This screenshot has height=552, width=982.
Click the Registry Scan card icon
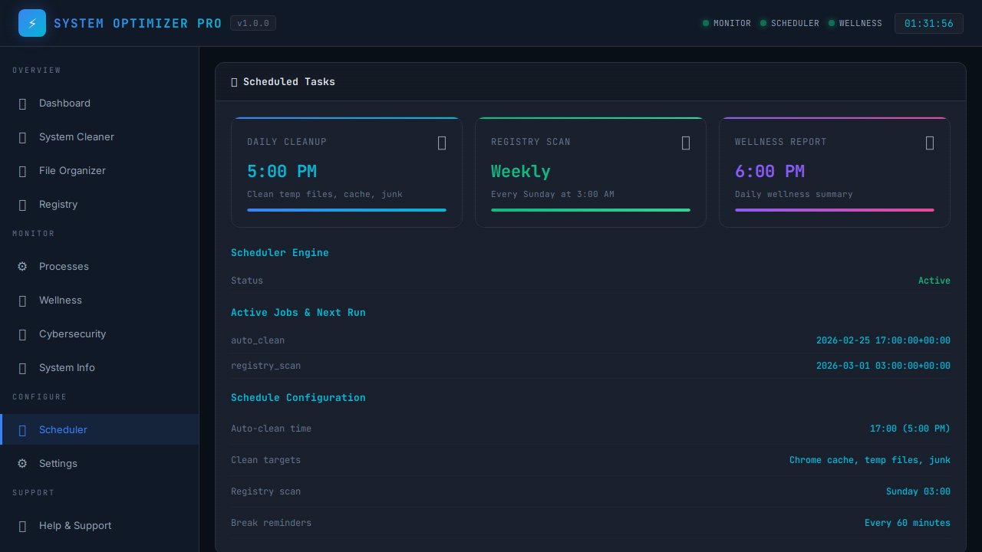[x=686, y=143]
